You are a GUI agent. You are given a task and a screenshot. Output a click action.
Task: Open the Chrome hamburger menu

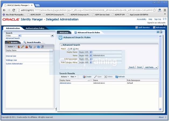click(x=165, y=10)
